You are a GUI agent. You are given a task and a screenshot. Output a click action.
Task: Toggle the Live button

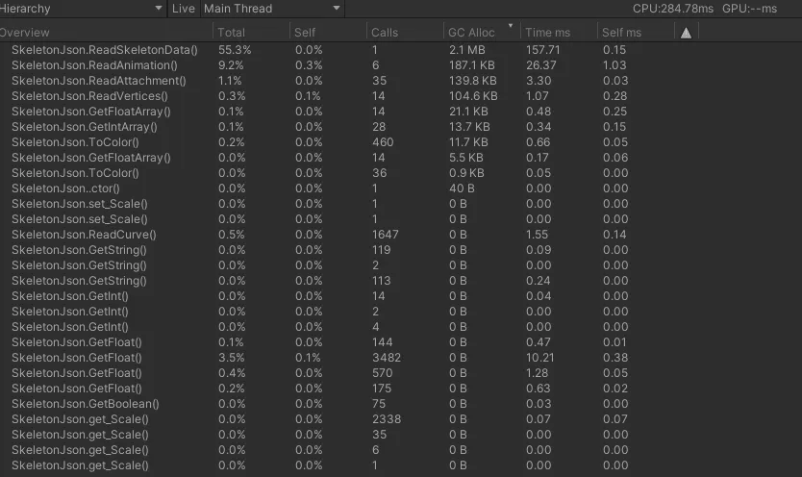tap(183, 9)
